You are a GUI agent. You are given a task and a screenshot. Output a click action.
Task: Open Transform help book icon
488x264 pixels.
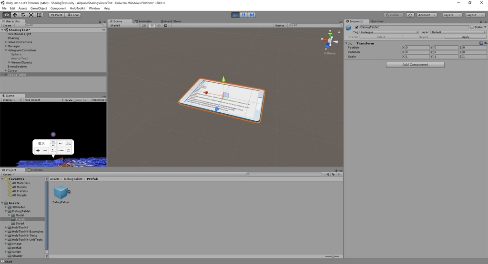(x=481, y=43)
